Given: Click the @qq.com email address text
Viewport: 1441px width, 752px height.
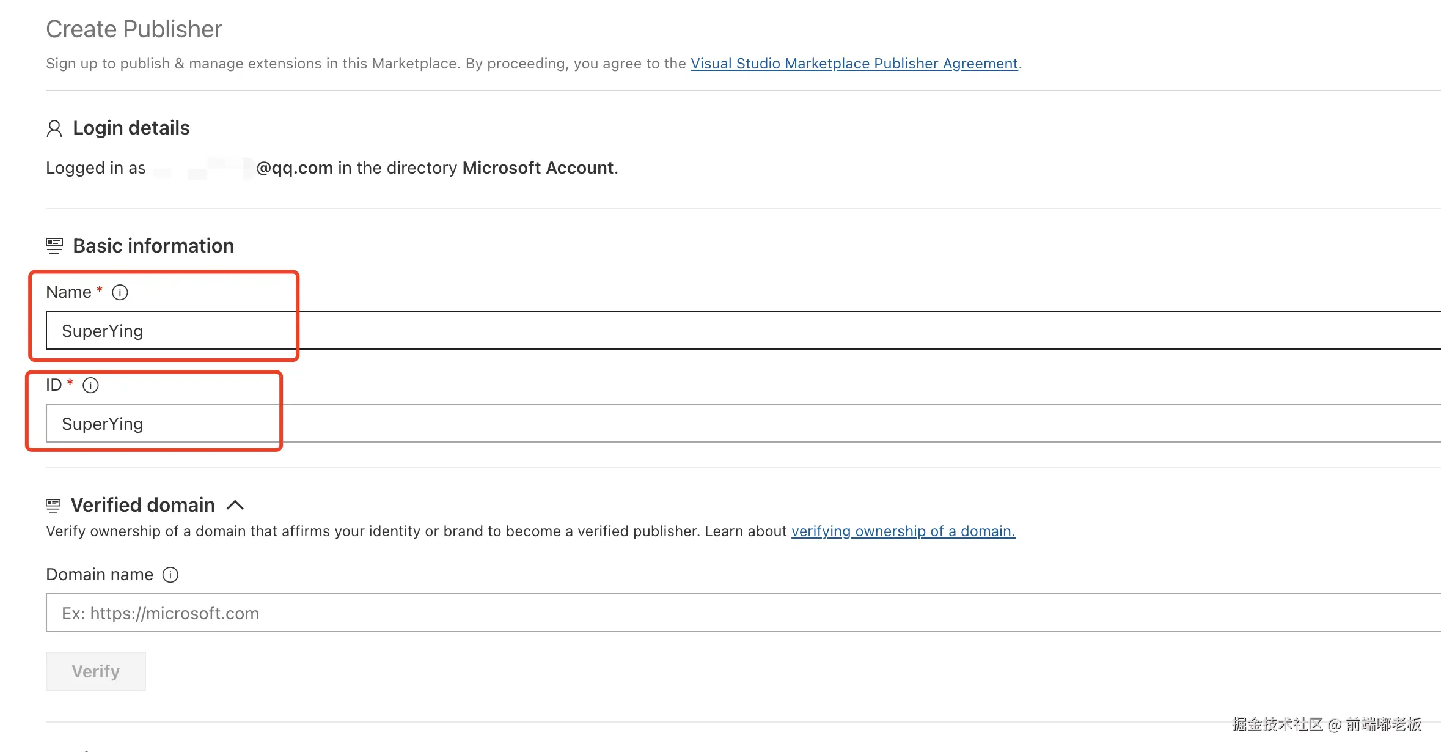Looking at the screenshot, I should pyautogui.click(x=295, y=168).
